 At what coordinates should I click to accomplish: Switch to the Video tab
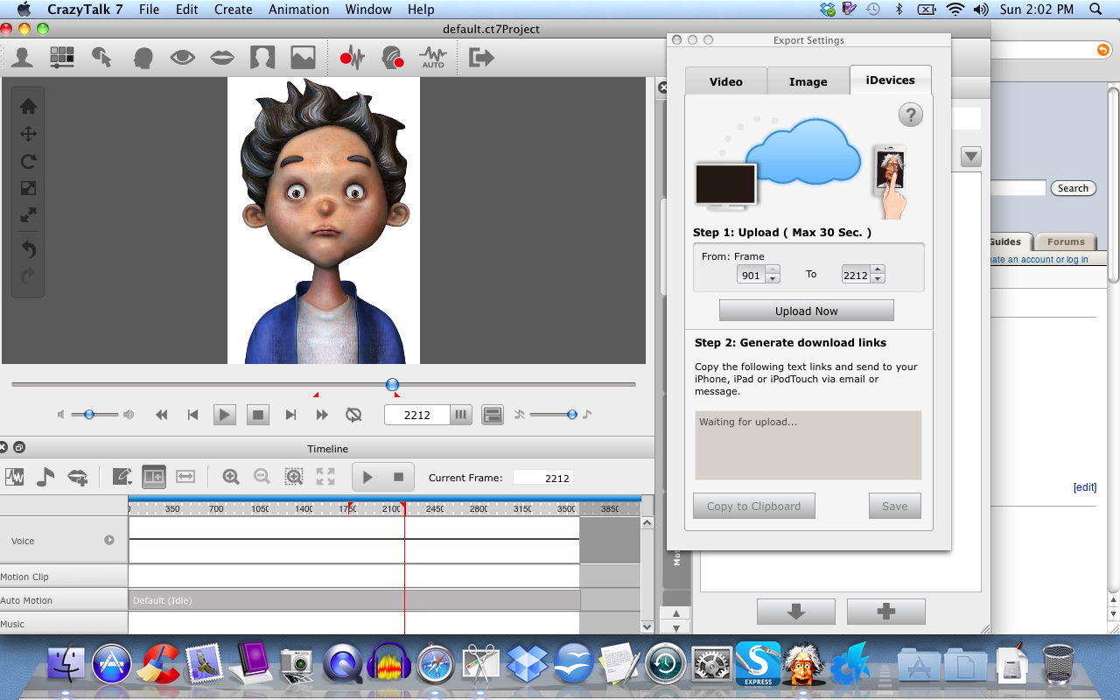(725, 81)
